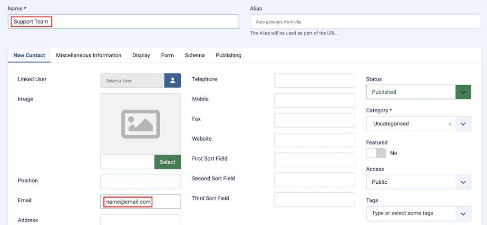Open the Miscellaneous Information tab
487x225 pixels.
click(88, 55)
